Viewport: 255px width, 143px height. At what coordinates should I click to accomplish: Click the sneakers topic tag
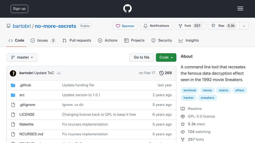tap(207, 98)
